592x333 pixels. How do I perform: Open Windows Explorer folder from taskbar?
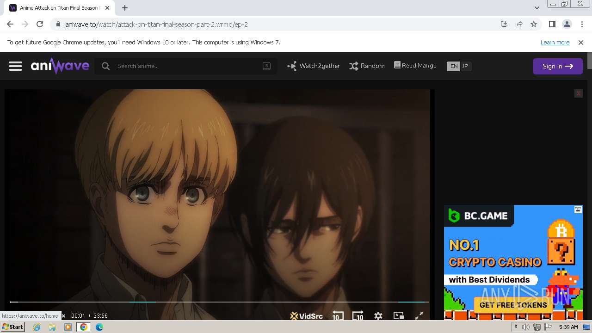[x=52, y=327]
